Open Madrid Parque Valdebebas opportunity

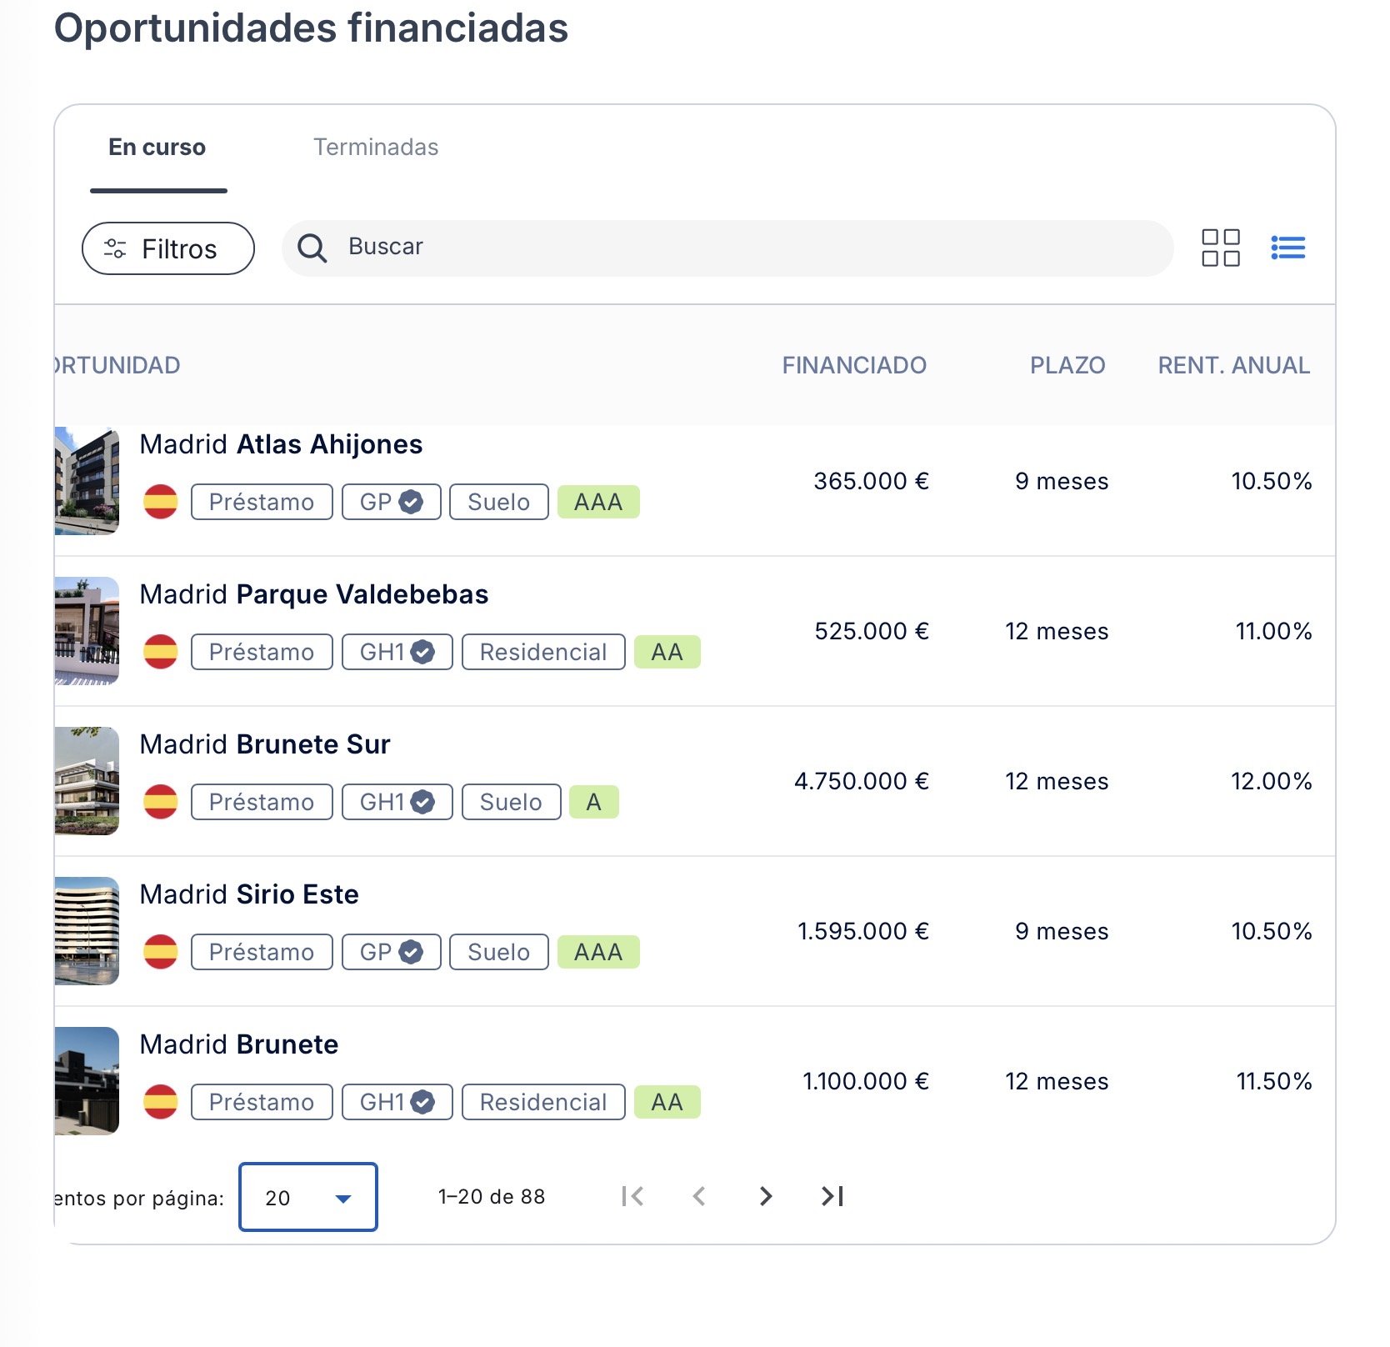point(313,594)
